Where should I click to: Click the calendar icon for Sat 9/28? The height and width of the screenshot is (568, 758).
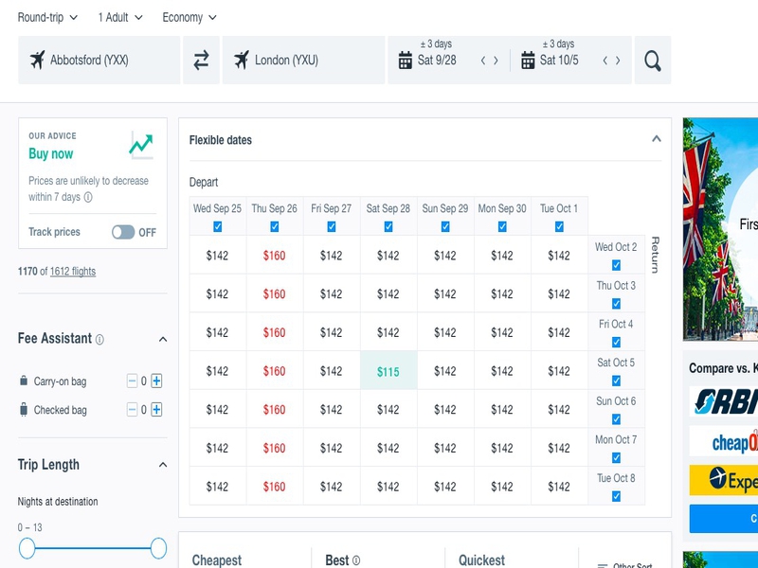[x=406, y=61]
